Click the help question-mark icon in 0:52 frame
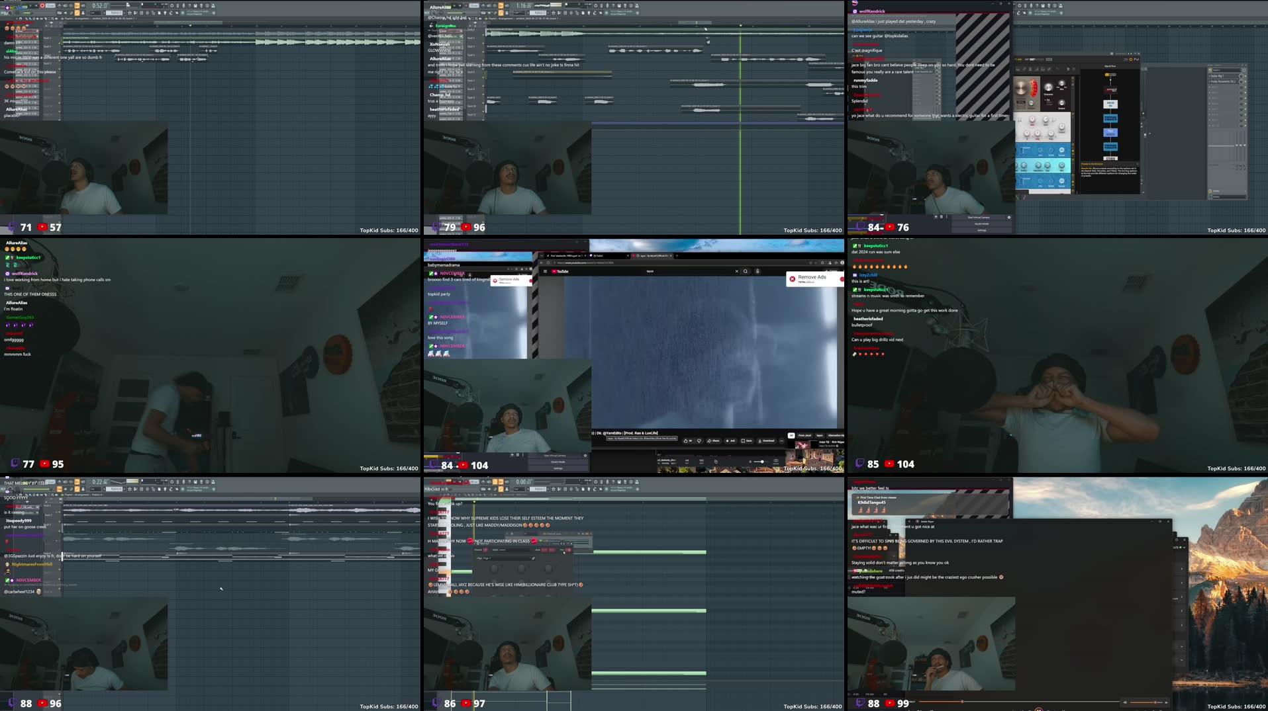This screenshot has width=1268, height=711. tap(189, 5)
